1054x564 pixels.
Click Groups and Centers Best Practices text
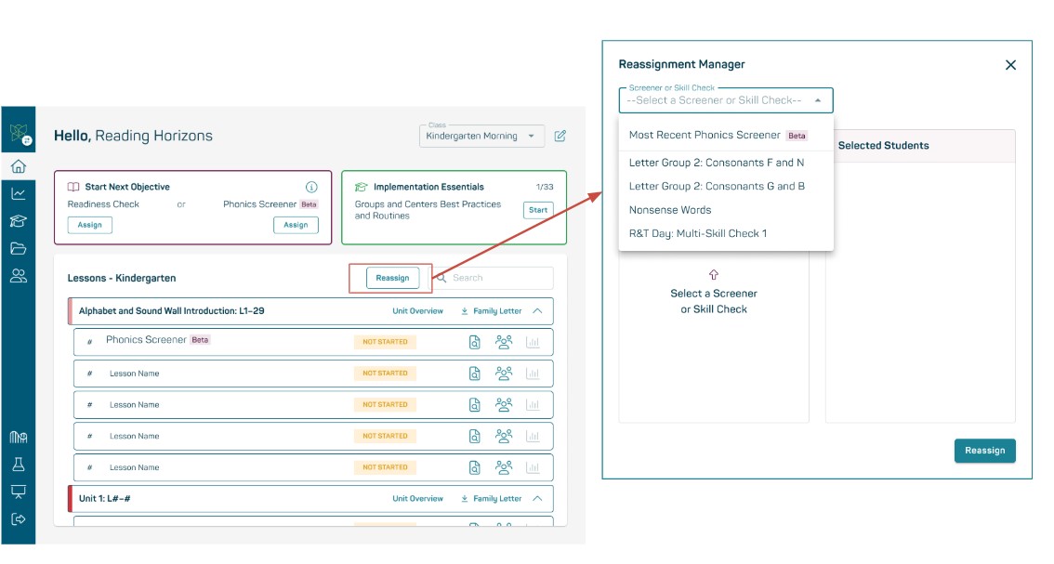[428, 210]
